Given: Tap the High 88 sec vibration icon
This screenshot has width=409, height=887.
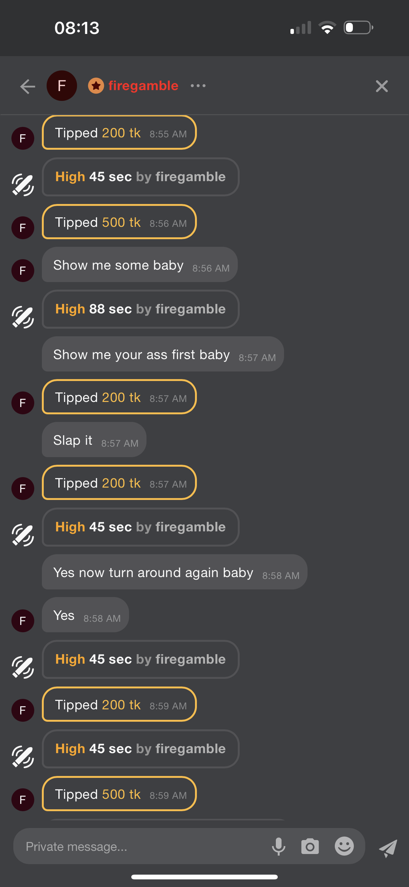Looking at the screenshot, I should pyautogui.click(x=23, y=317).
